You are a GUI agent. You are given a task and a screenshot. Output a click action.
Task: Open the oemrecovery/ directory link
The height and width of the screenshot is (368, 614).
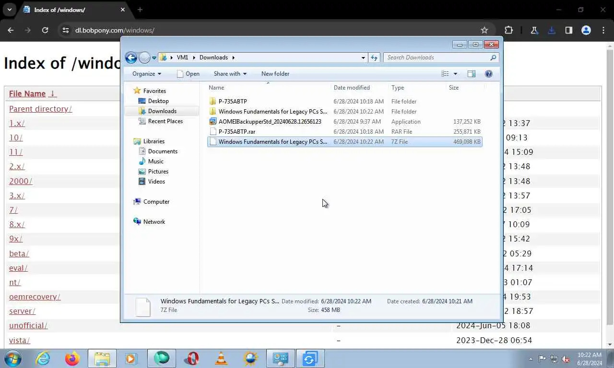coord(35,297)
